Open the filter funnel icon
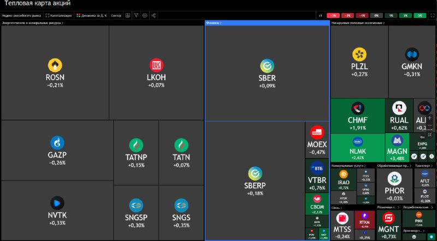This screenshot has height=241, width=437. tap(136, 16)
